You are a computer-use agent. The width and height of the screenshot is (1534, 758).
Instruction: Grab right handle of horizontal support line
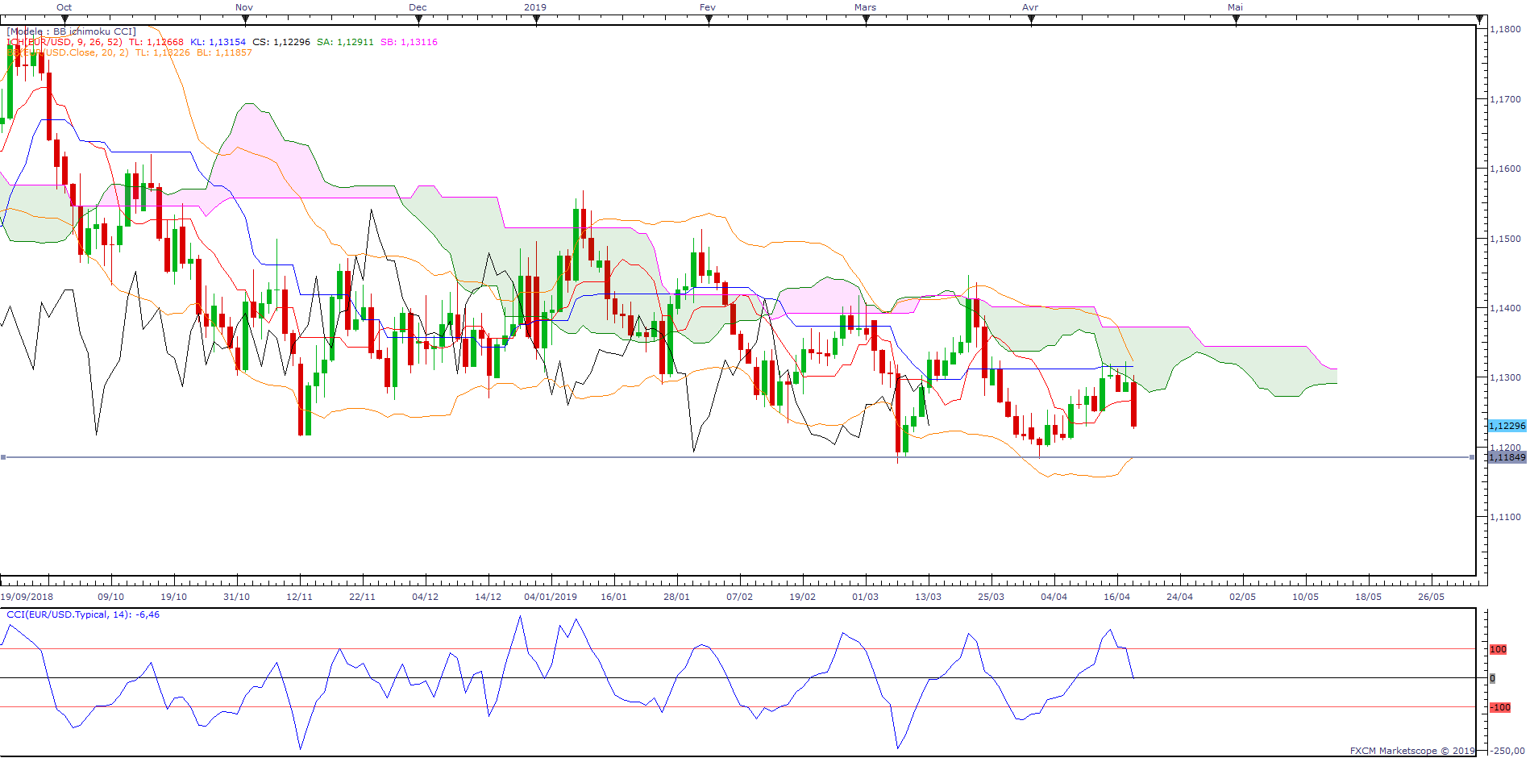(1472, 457)
